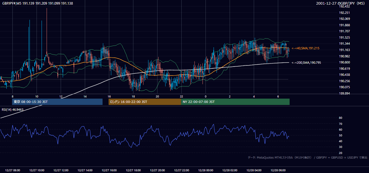Click price axis value 191.163
This screenshot has width=369, height=173.
(344, 50)
